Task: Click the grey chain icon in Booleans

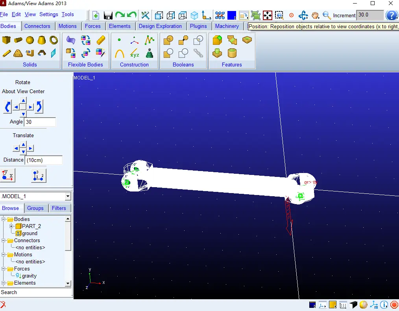Action: coord(198,53)
